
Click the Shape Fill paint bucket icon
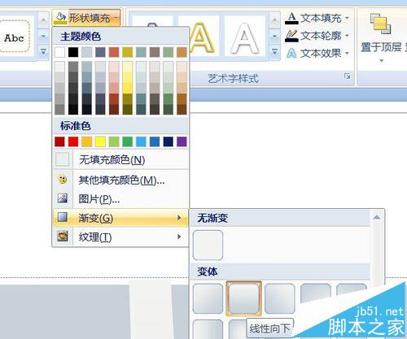60,18
